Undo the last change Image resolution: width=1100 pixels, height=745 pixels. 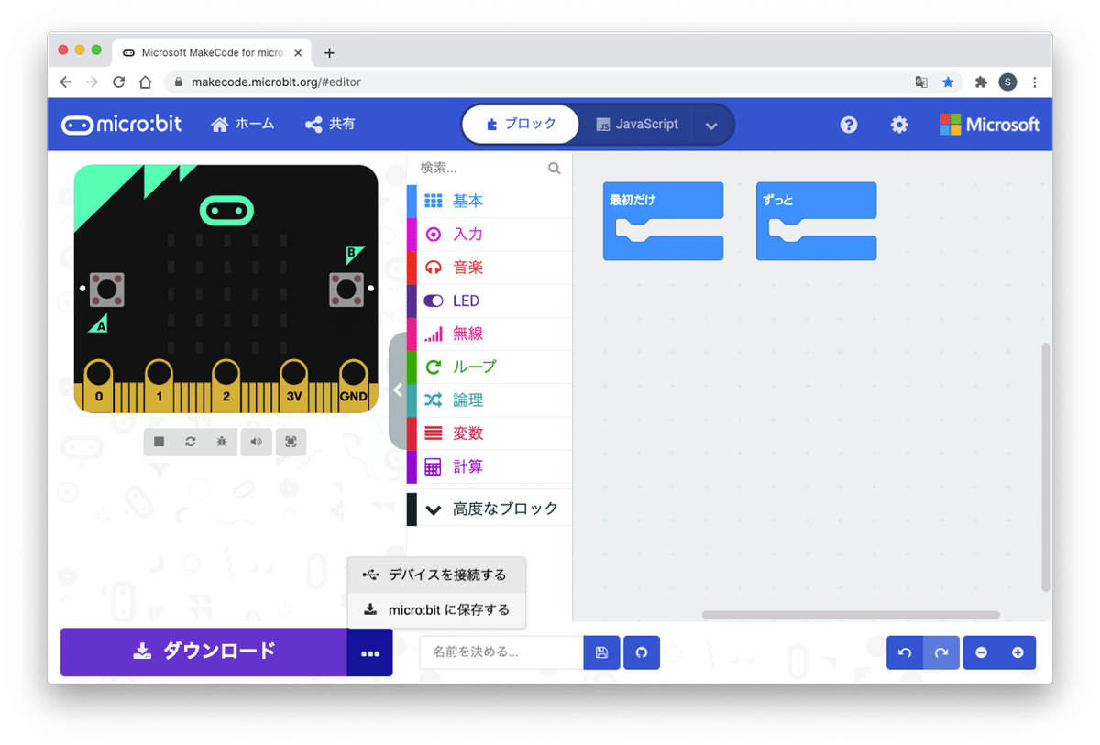pyautogui.click(x=904, y=652)
